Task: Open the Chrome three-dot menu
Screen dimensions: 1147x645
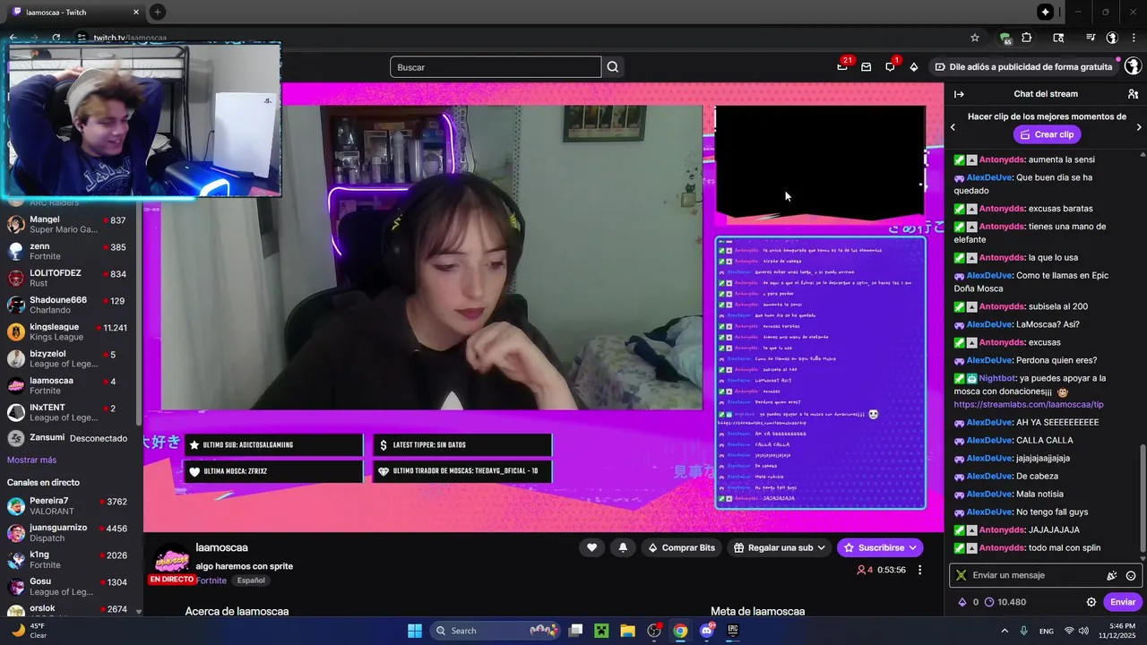Action: [x=1134, y=38]
